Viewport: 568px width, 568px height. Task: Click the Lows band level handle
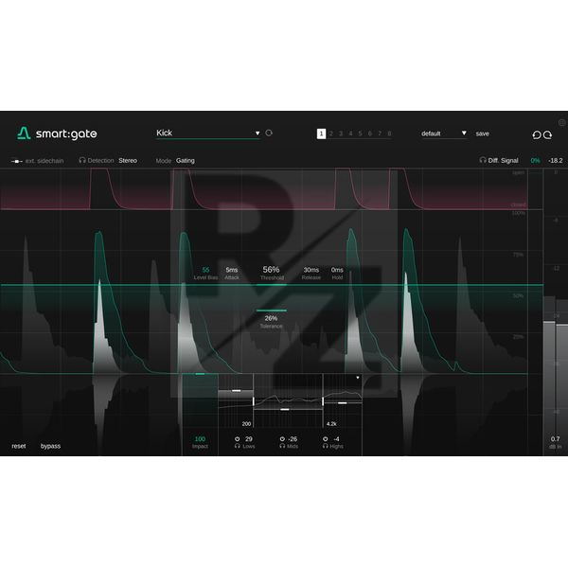tap(236, 390)
